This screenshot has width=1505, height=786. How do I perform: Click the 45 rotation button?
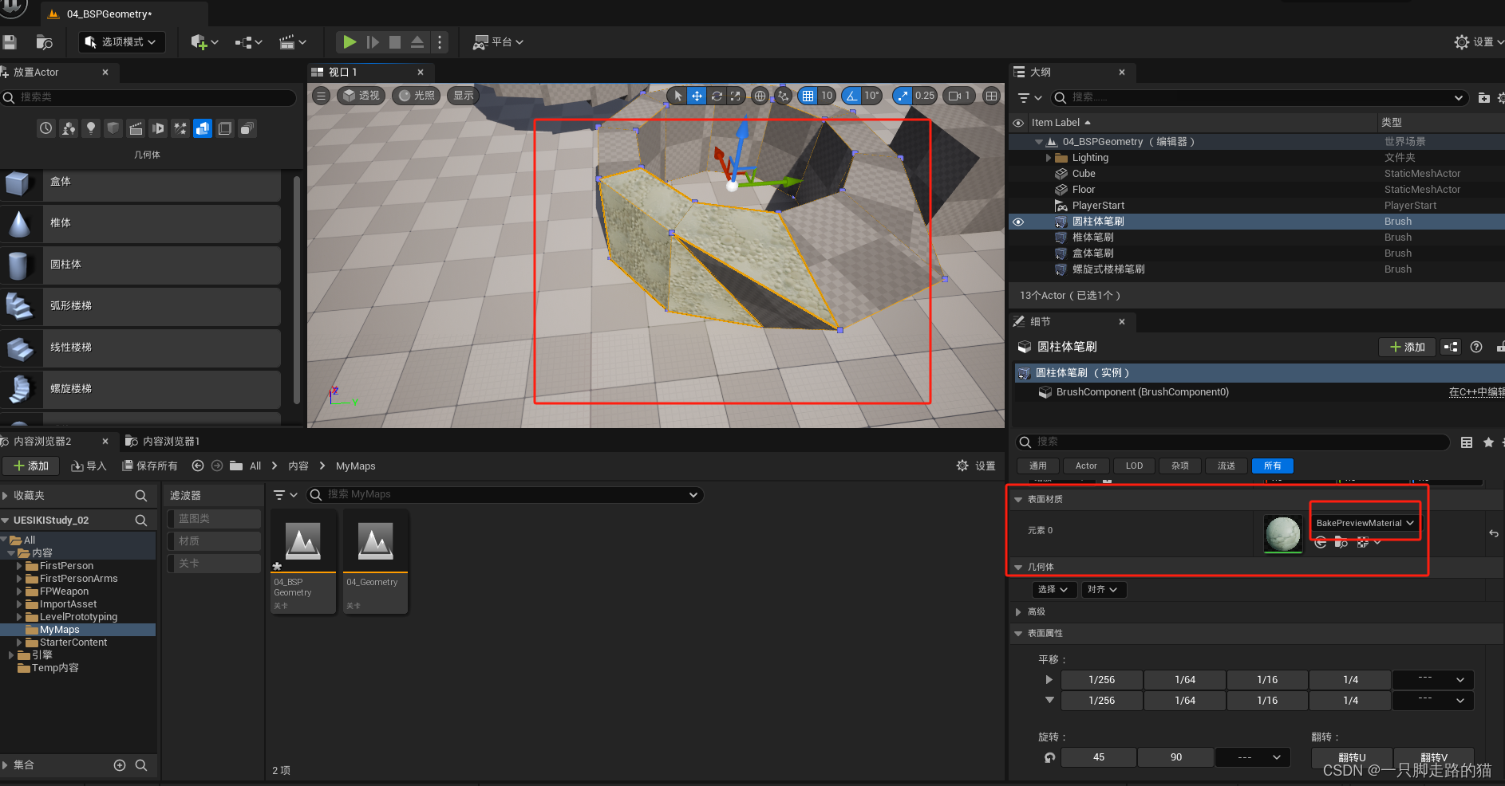point(1099,757)
